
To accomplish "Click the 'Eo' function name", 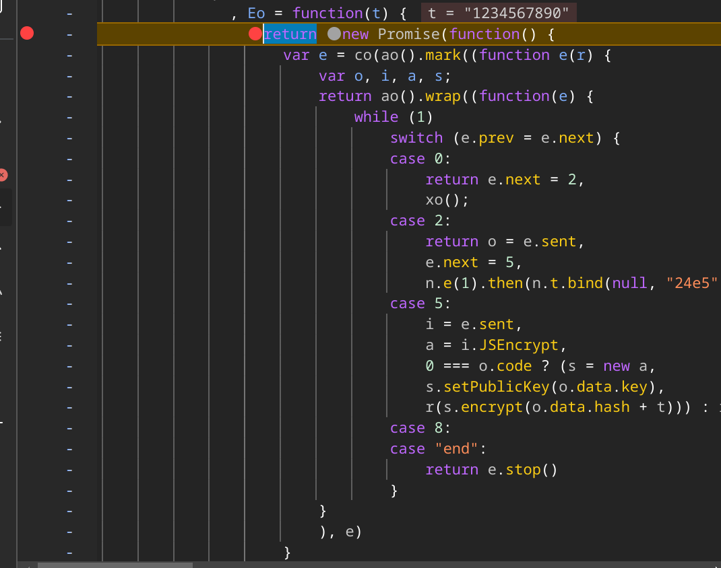I will pos(256,13).
